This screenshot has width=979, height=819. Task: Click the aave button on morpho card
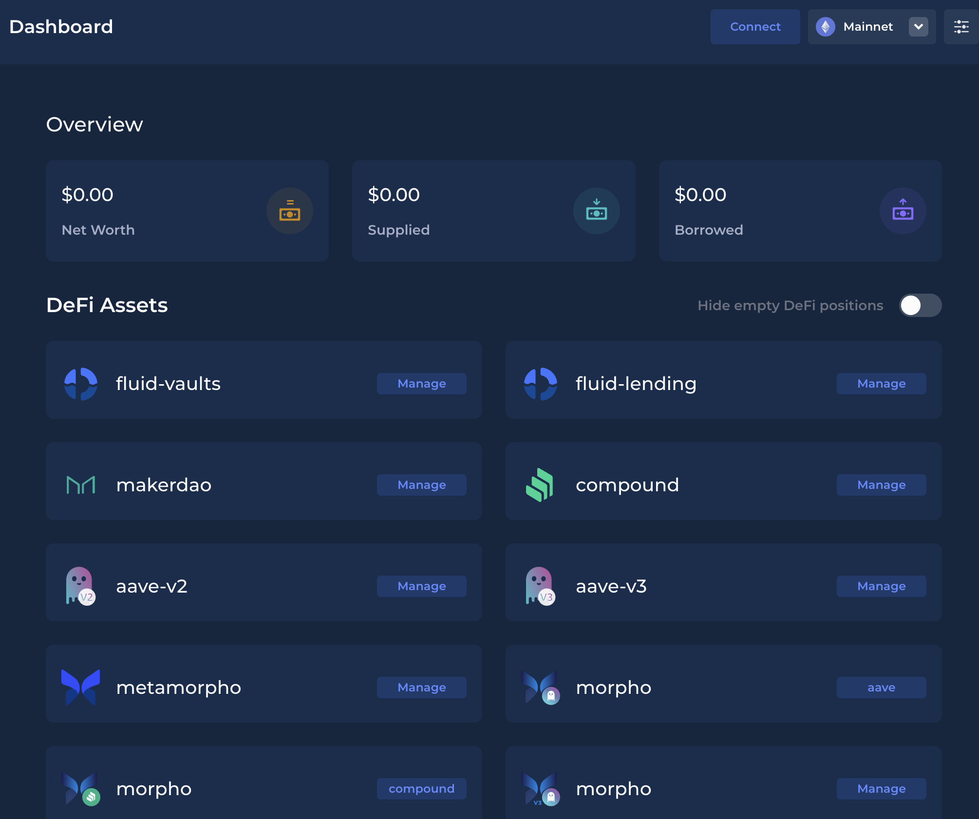(x=881, y=688)
